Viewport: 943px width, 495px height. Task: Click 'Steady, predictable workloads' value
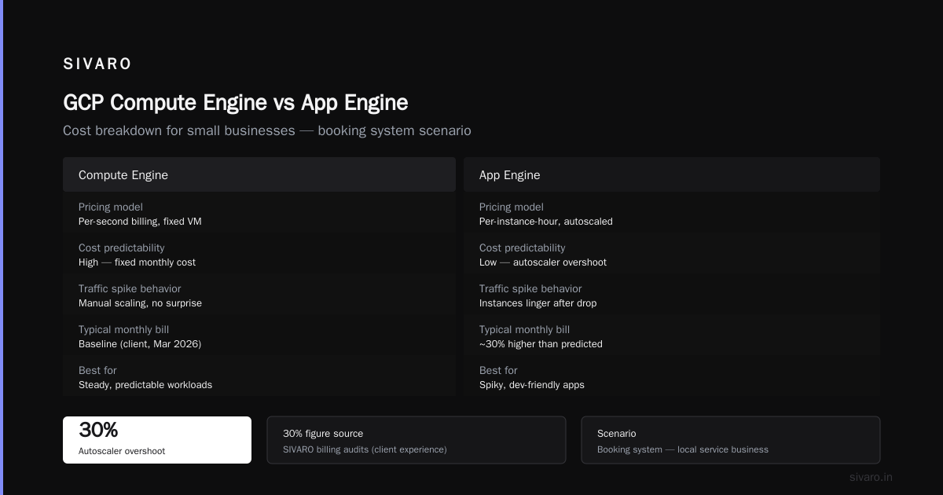click(145, 385)
